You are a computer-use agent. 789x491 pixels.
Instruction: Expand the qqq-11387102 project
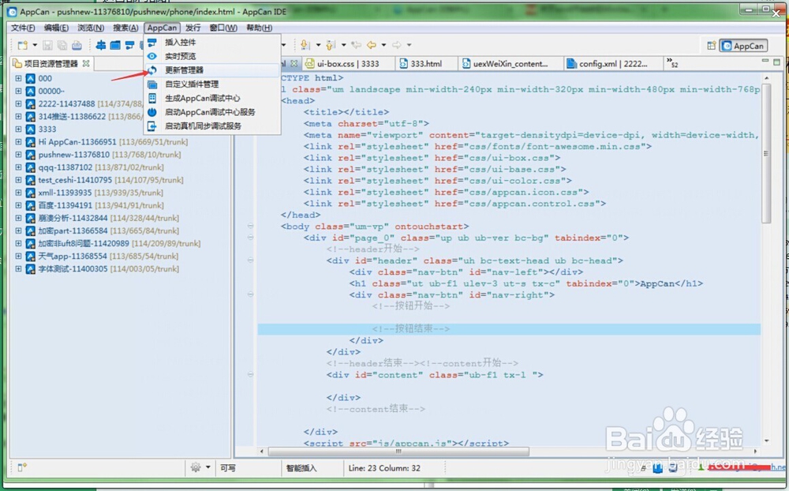click(18, 167)
